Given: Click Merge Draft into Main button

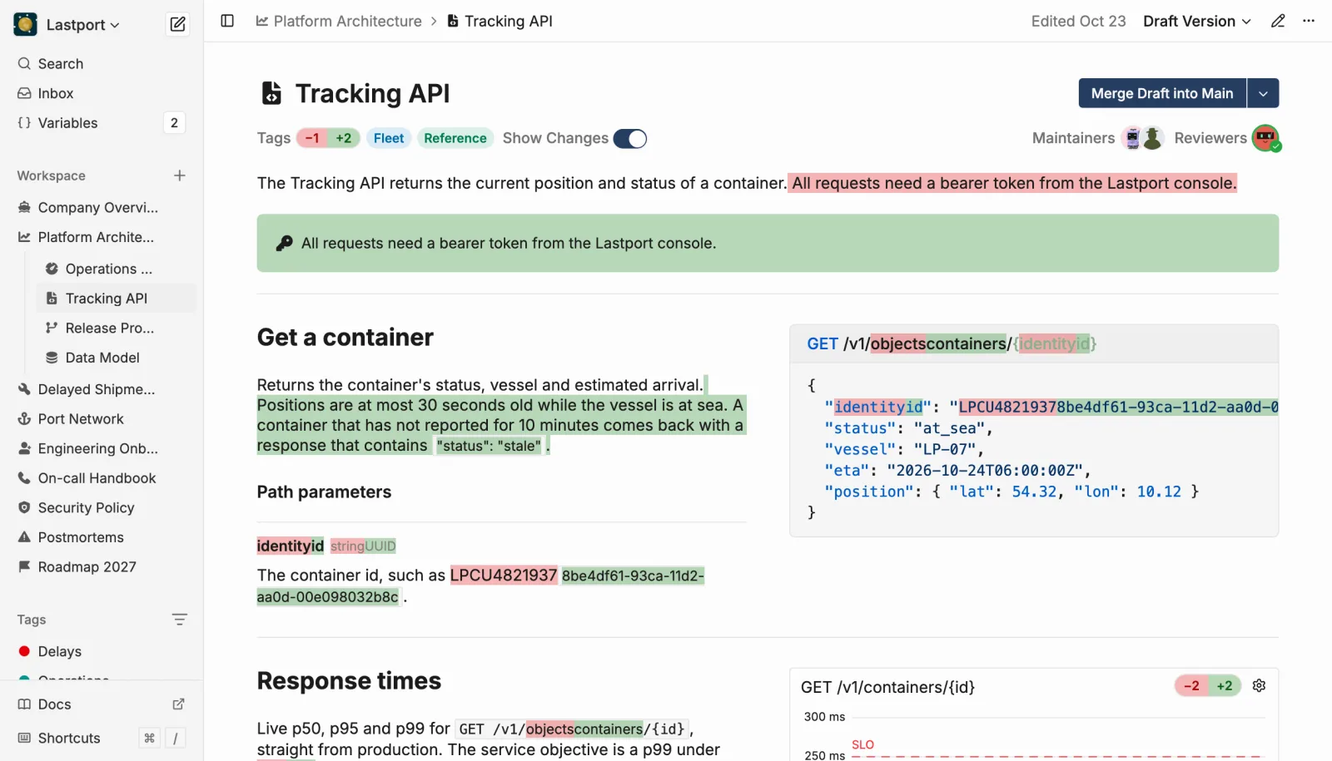Looking at the screenshot, I should point(1162,93).
